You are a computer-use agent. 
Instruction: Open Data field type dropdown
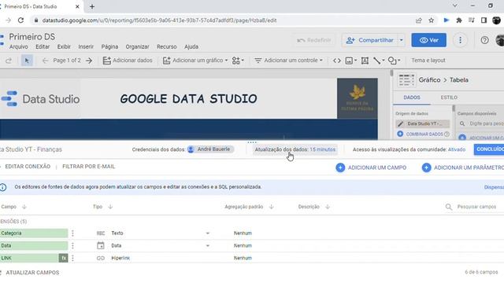208,246
